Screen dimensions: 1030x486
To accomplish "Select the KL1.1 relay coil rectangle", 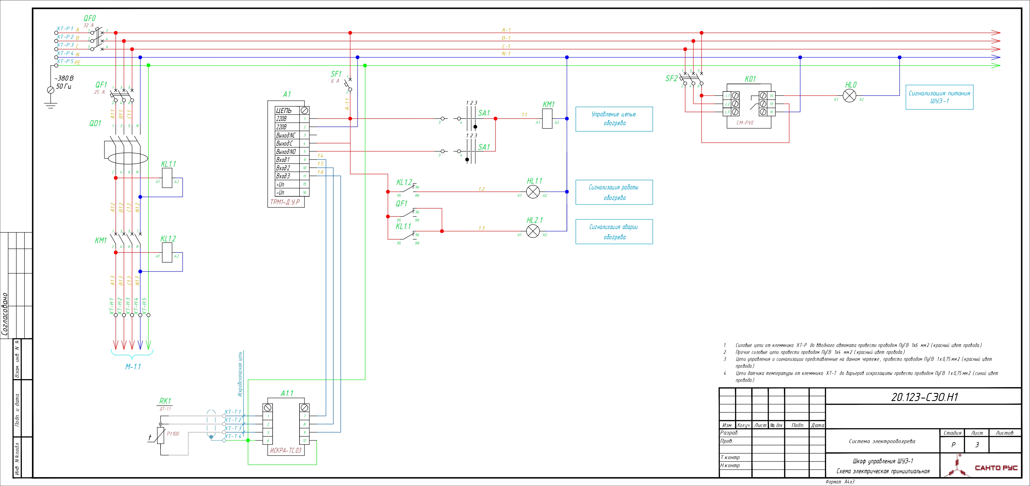I will (167, 178).
